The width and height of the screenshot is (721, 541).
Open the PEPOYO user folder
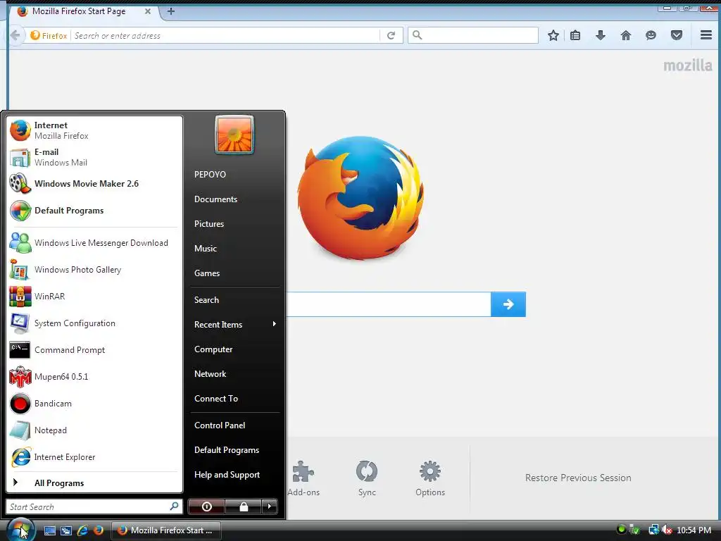[x=210, y=175]
